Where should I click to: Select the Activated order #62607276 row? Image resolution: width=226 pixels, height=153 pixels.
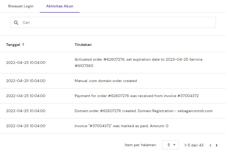138,63
